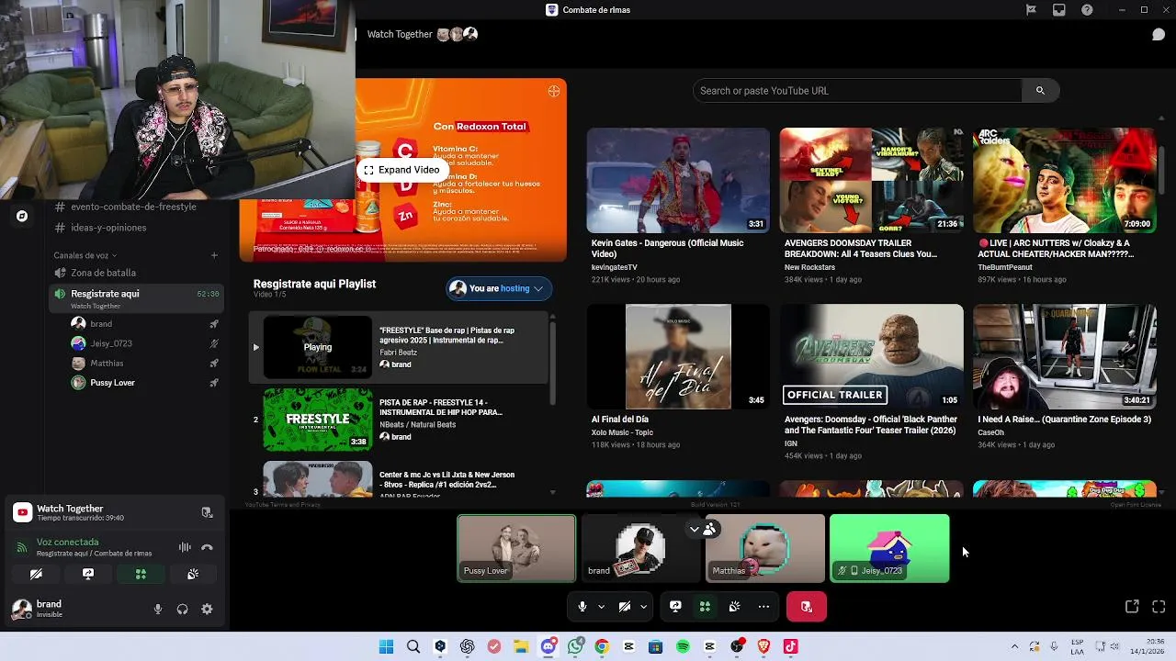1176x661 pixels.
Task: Open the Avengers Doomsday Trailer Breakdown thumbnail
Action: pos(871,180)
